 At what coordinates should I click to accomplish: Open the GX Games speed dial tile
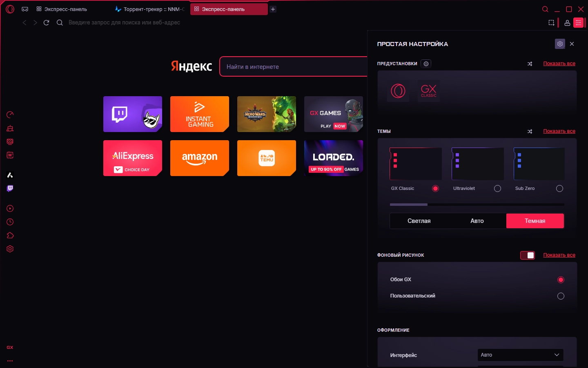[x=334, y=114]
